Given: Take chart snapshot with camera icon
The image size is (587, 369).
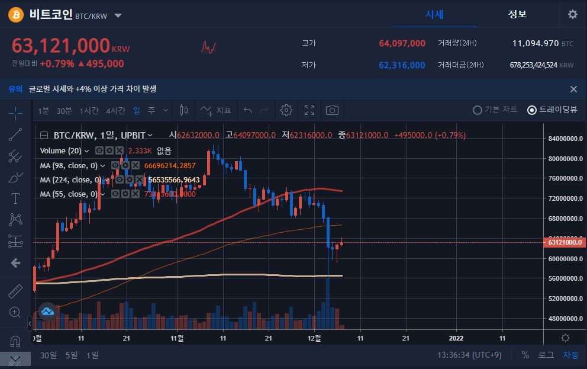Looking at the screenshot, I should click(x=332, y=110).
